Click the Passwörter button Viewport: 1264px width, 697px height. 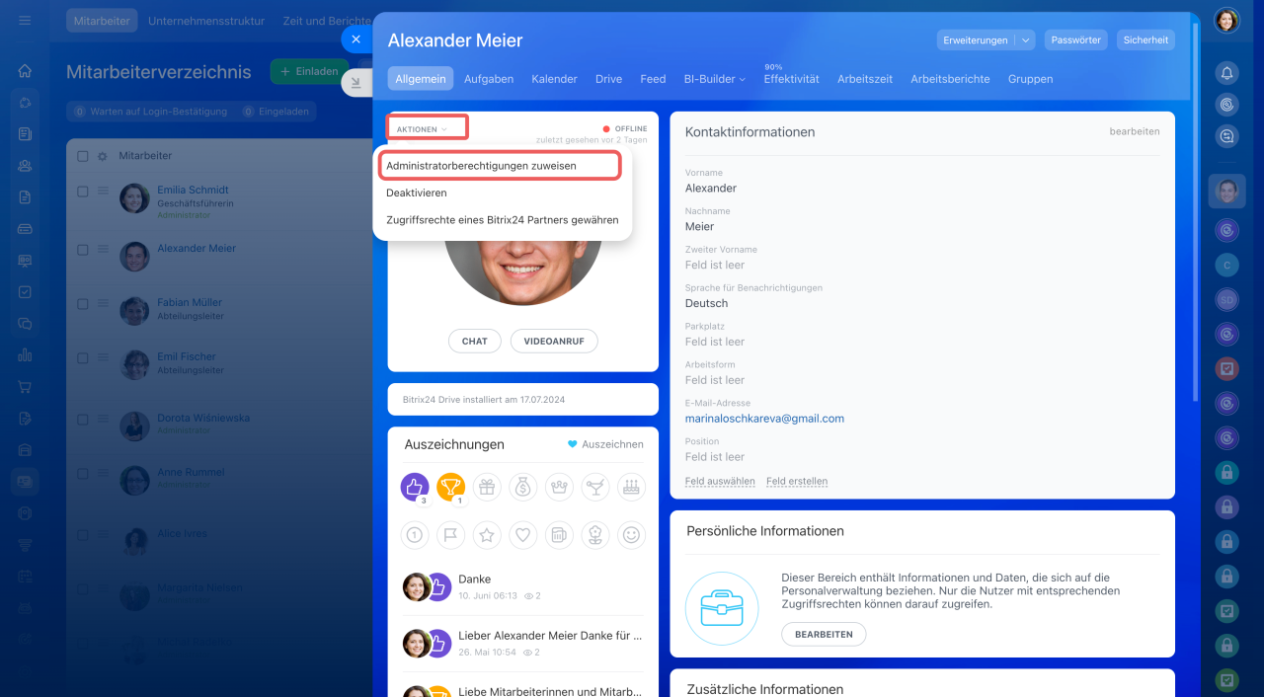click(1076, 40)
